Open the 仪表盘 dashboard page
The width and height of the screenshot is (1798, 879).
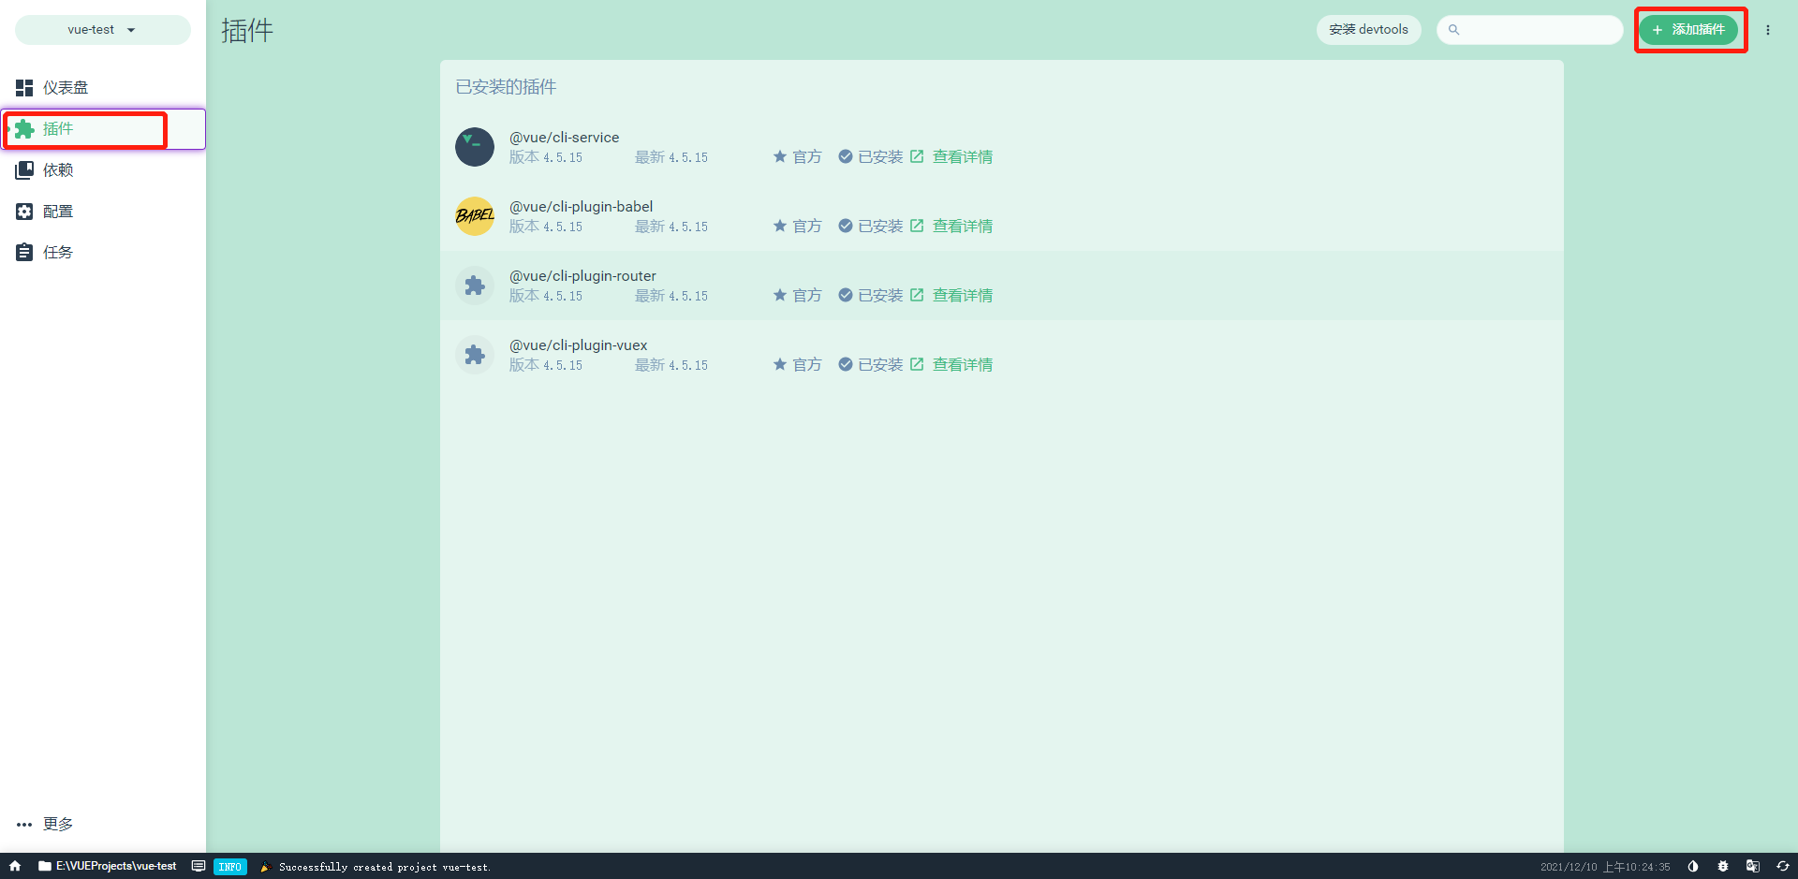click(x=103, y=88)
